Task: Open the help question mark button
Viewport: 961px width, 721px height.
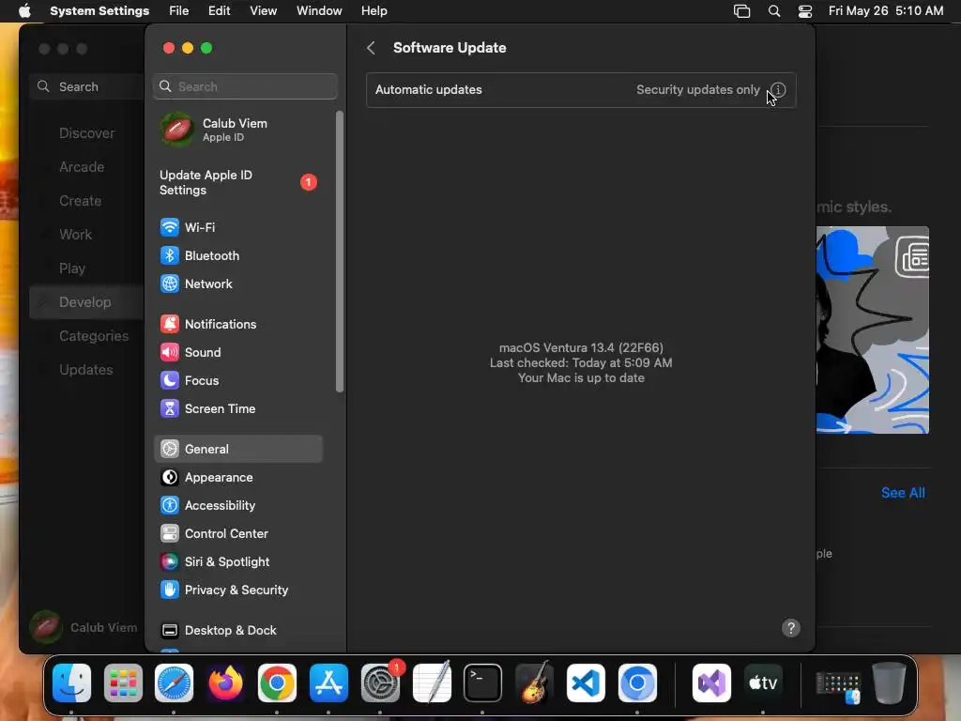Action: coord(790,628)
